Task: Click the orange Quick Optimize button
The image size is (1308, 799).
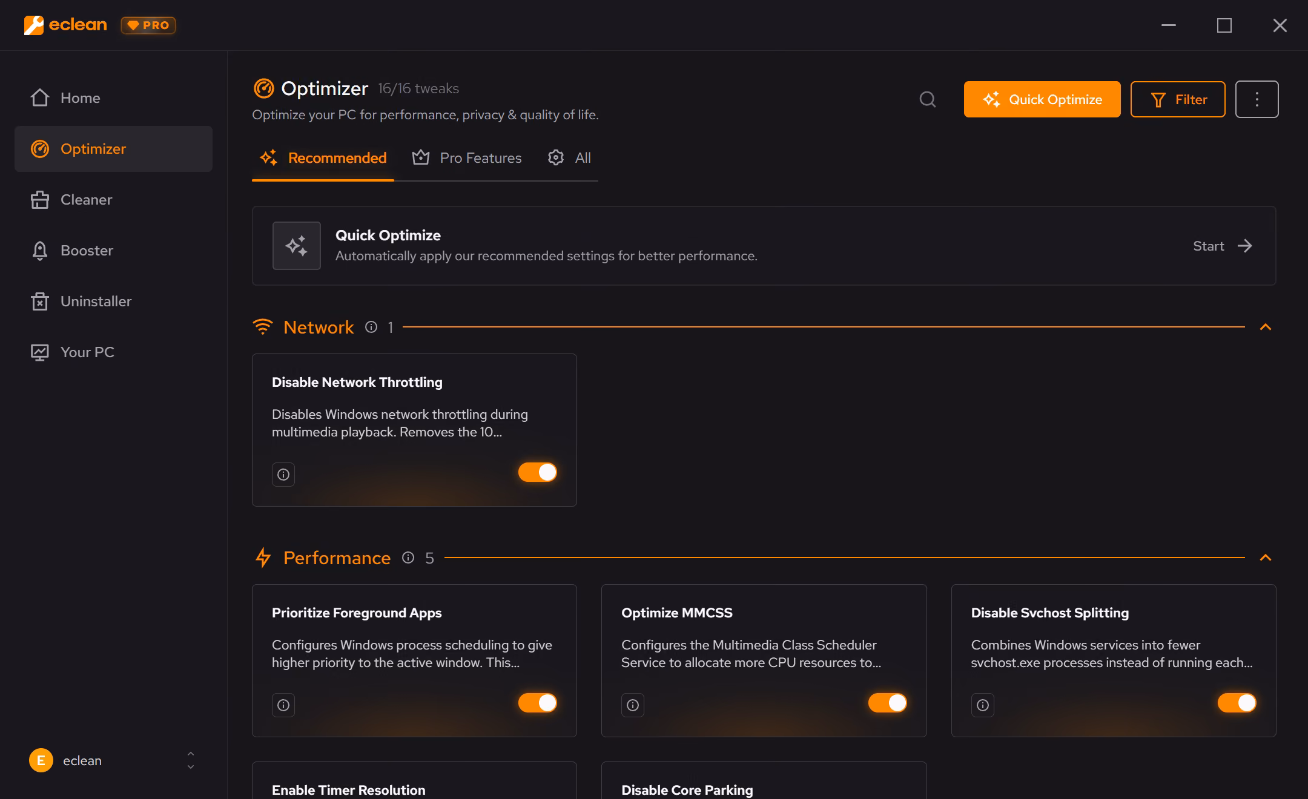Action: [1042, 99]
